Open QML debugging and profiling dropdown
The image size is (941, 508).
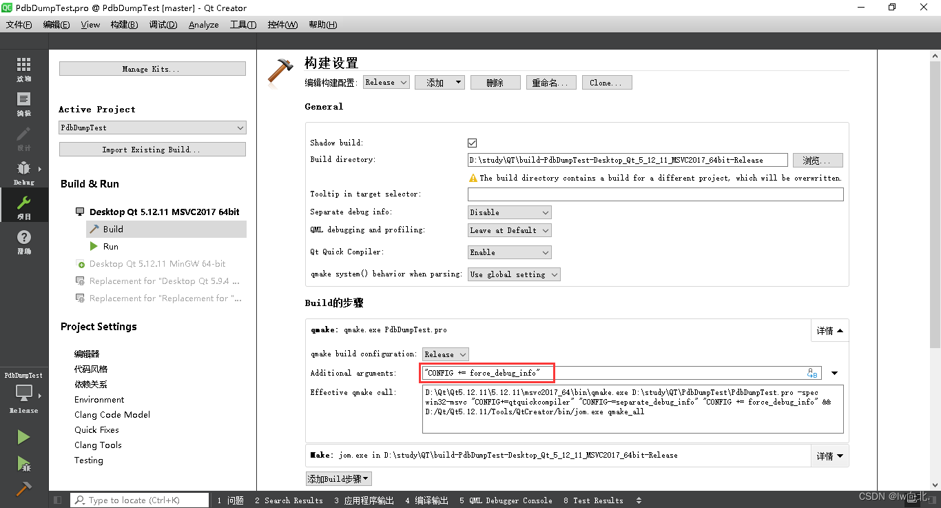[510, 230]
